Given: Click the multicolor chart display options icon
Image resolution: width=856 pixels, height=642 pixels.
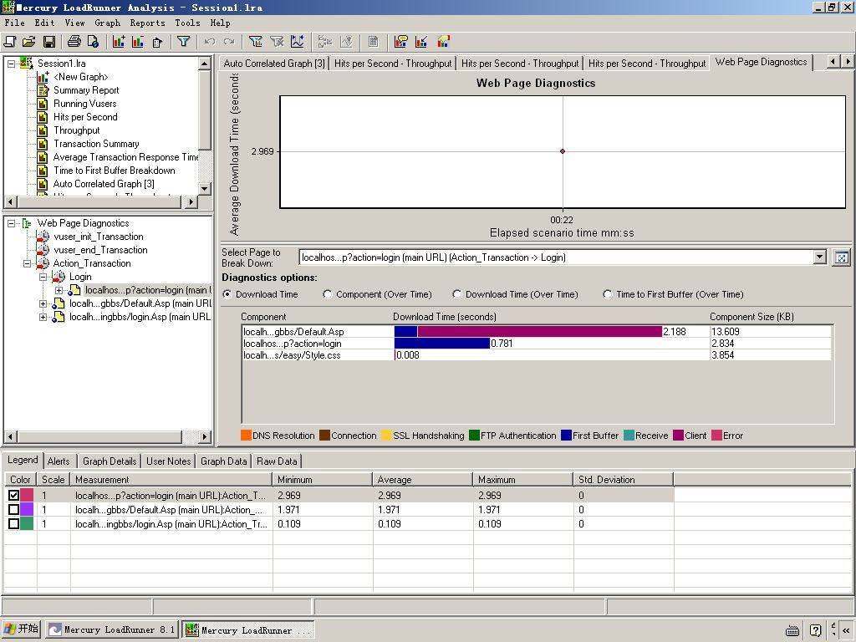Looking at the screenshot, I should coord(443,42).
